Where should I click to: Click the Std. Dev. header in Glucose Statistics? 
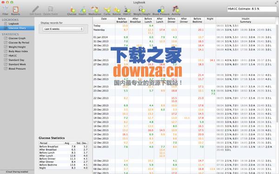tap(82, 143)
